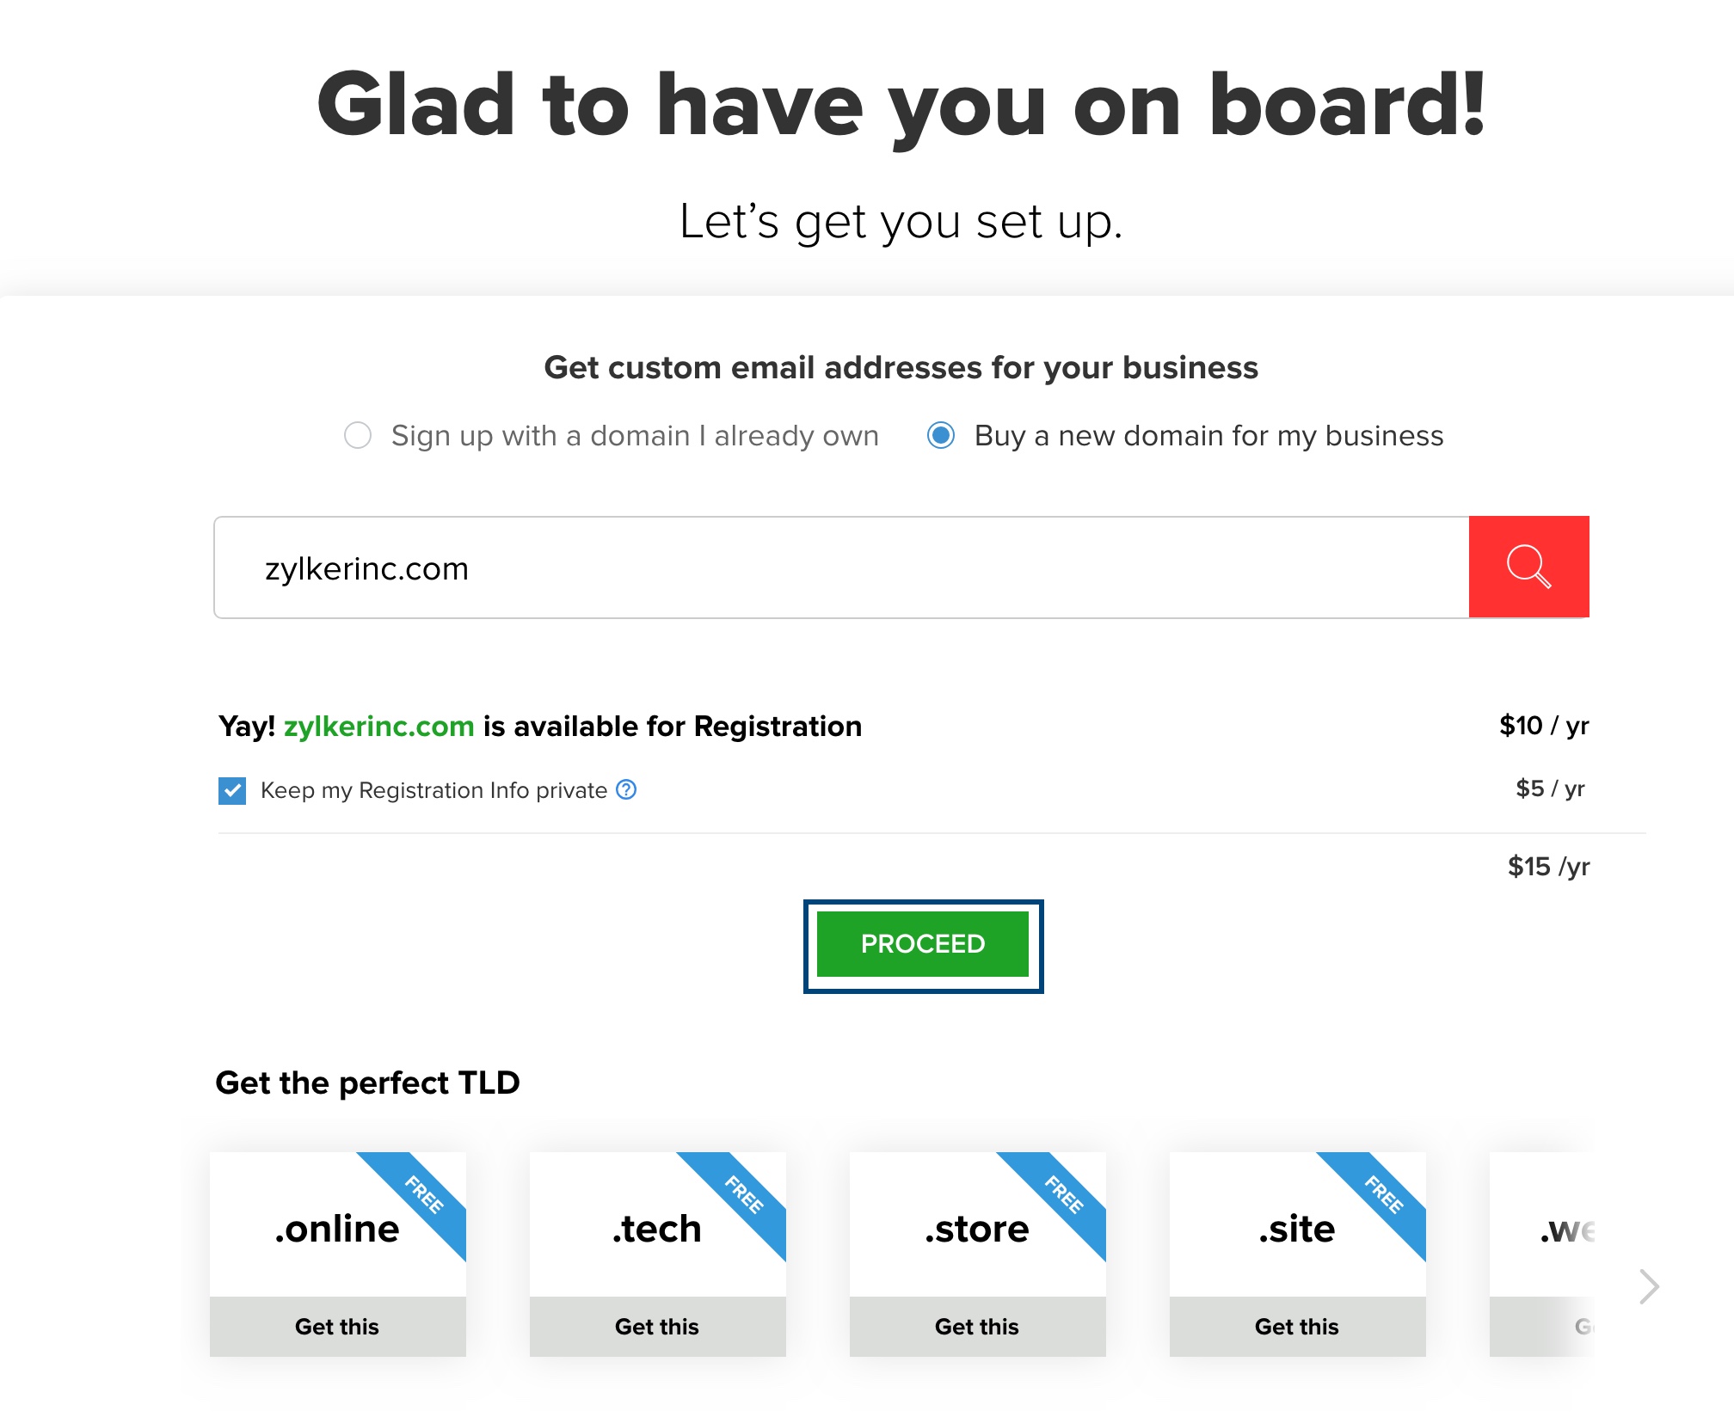Click the FREE ribbon on the .site card
The width and height of the screenshot is (1734, 1417).
(x=1385, y=1194)
